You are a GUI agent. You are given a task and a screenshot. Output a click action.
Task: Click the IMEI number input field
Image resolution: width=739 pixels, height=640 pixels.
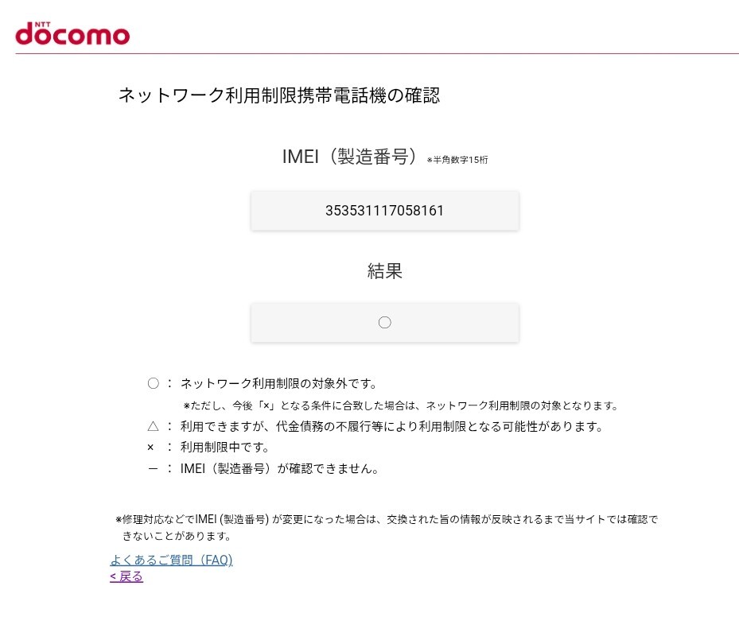point(384,211)
